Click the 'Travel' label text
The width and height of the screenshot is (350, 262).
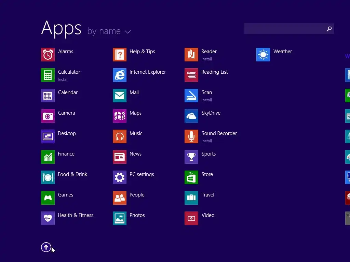point(208,195)
